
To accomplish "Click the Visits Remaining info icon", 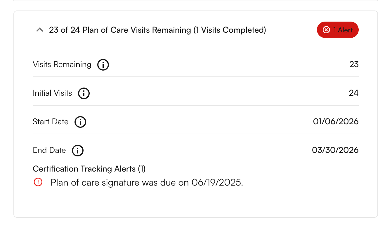I will 103,65.
